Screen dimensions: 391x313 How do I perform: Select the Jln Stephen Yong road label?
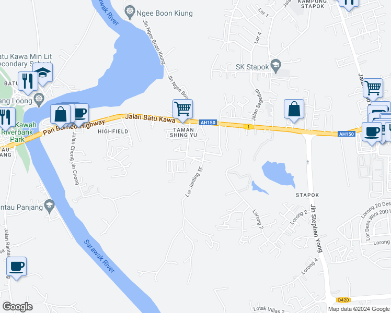[316, 228]
